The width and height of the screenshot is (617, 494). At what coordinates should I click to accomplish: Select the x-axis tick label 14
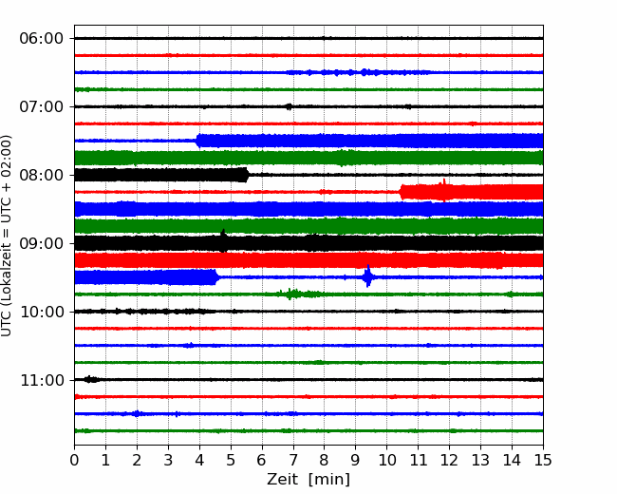(512, 460)
